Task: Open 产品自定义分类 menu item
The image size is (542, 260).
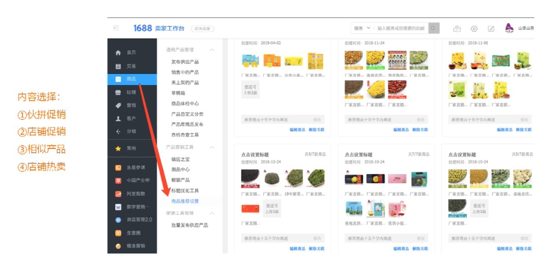Action: pos(187,114)
